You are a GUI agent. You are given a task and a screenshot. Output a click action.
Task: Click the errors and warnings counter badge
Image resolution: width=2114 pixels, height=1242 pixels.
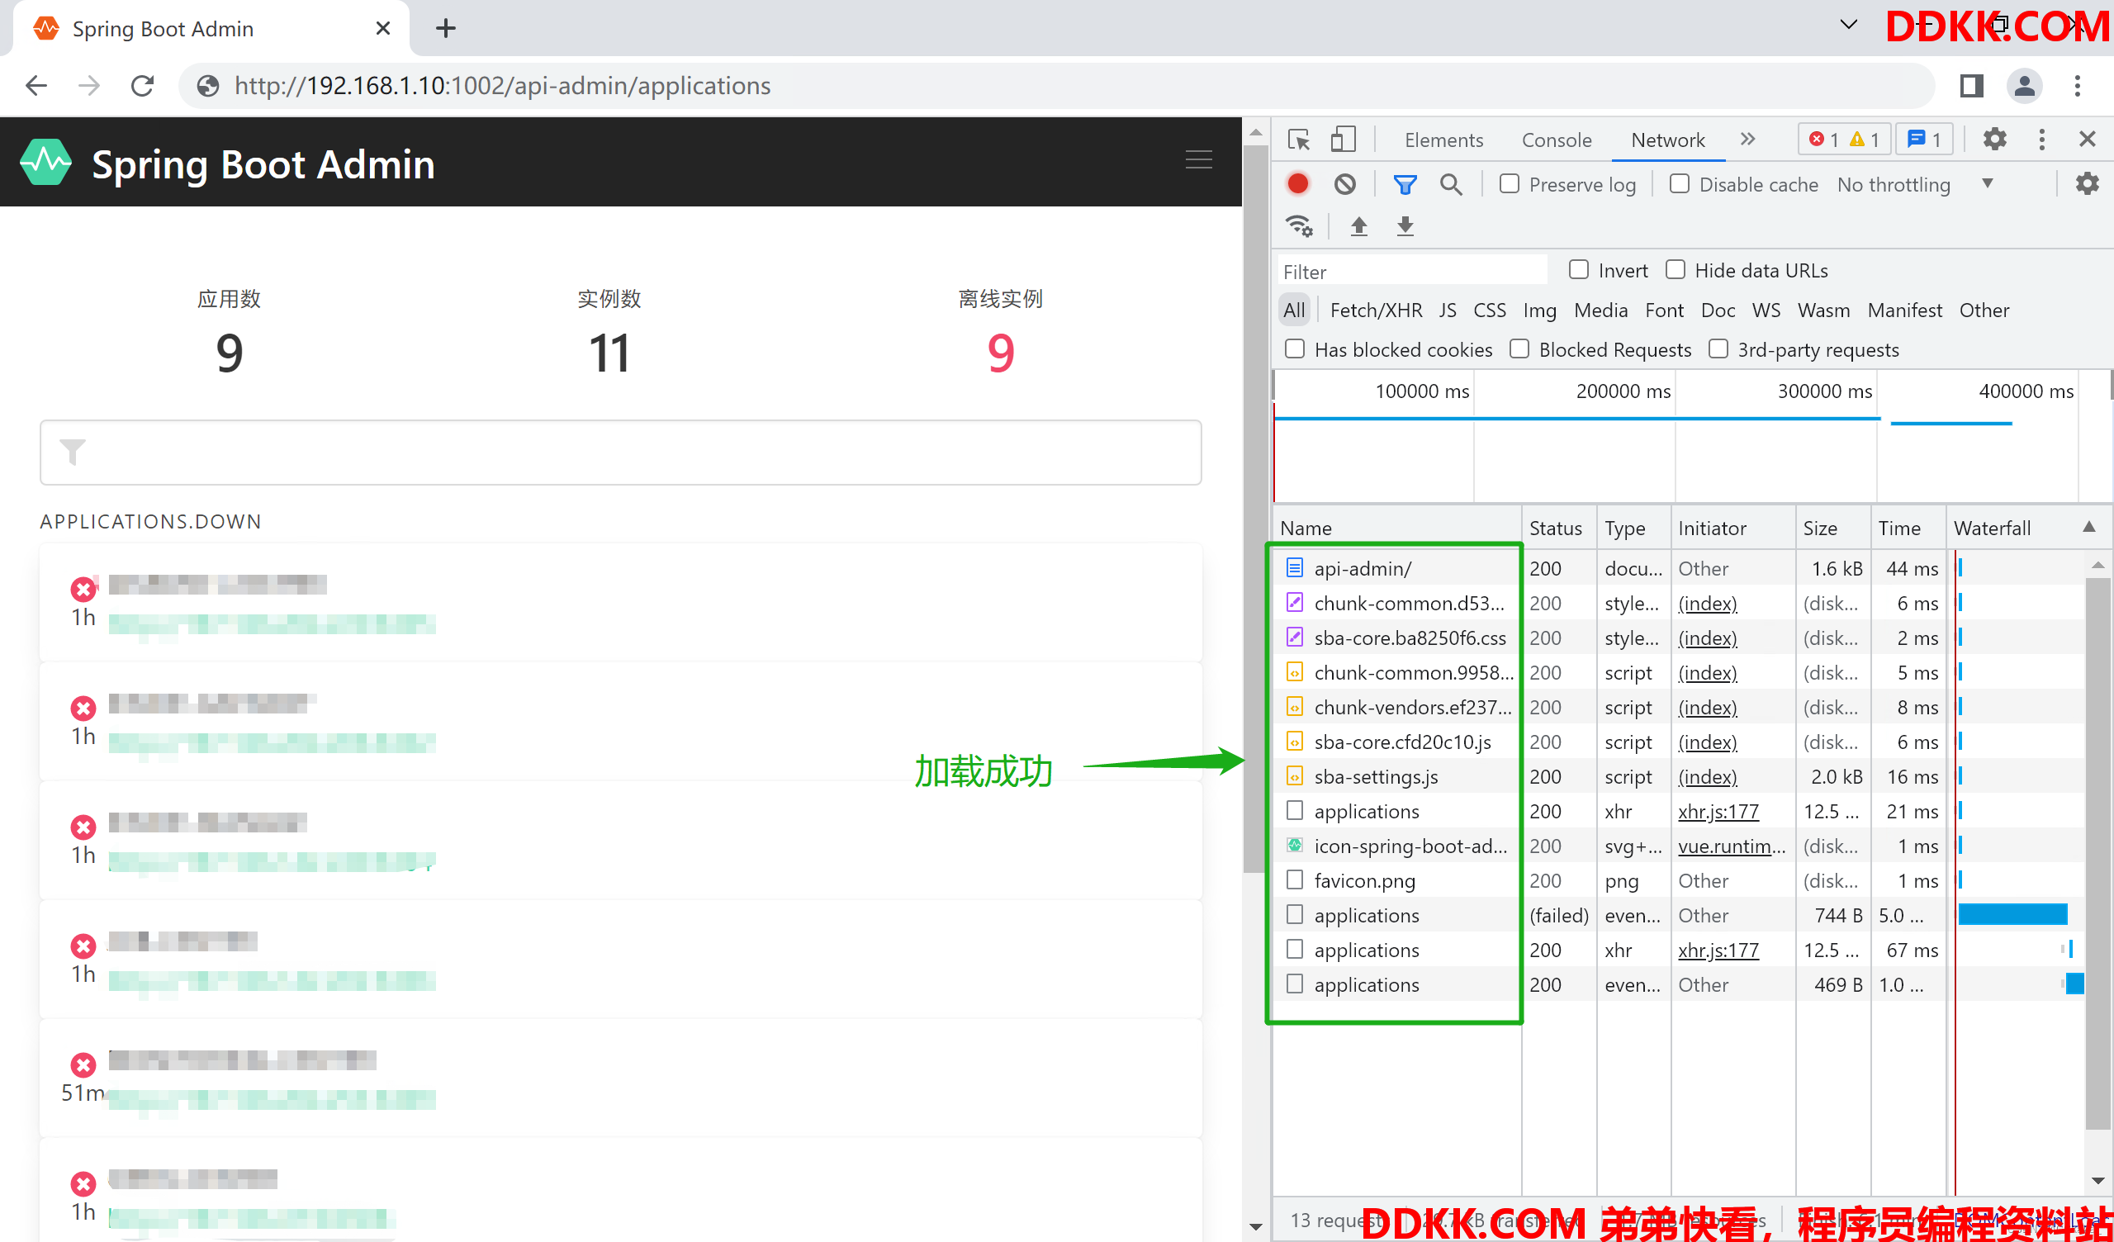[1843, 140]
